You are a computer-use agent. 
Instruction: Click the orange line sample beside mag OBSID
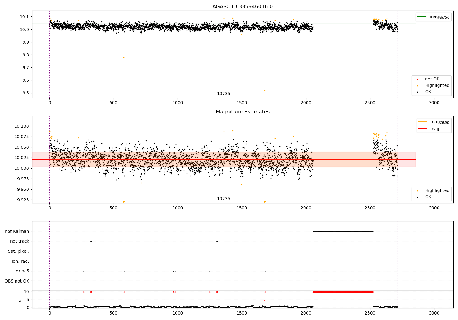tap(423, 122)
